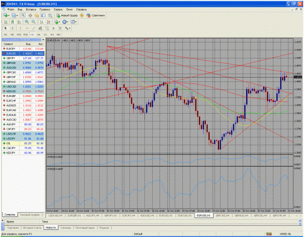
Task: Switch timeframe to D1
Action: click(x=45, y=35)
